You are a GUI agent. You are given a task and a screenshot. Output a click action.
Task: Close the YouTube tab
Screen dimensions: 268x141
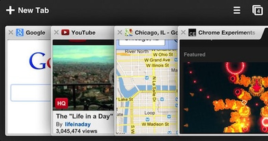pyautogui.click(x=56, y=33)
